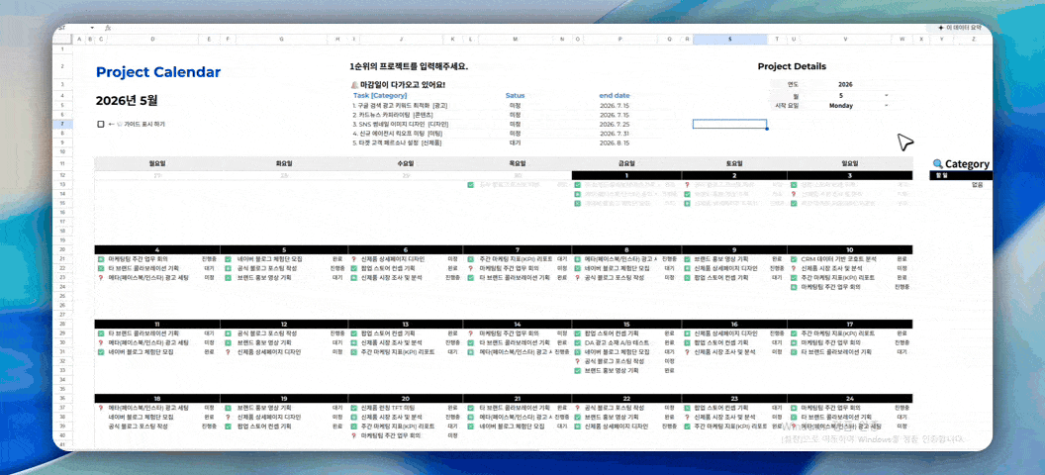Click the fx formula icon

(x=107, y=28)
